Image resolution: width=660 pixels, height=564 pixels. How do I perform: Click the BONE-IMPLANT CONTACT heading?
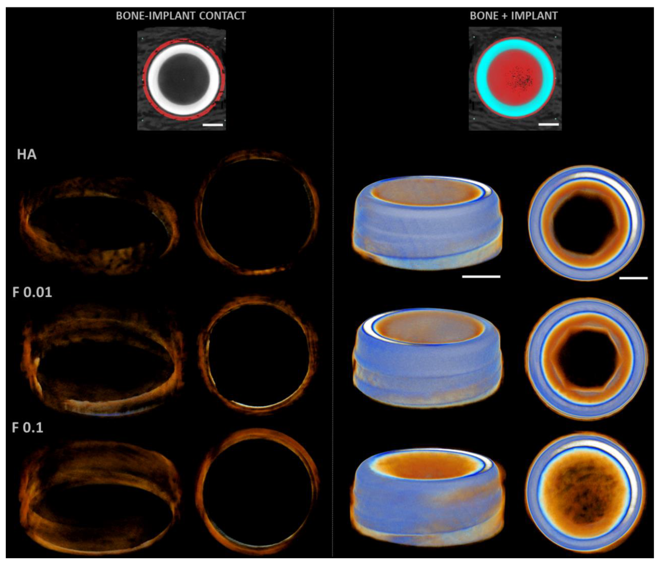[x=181, y=16]
